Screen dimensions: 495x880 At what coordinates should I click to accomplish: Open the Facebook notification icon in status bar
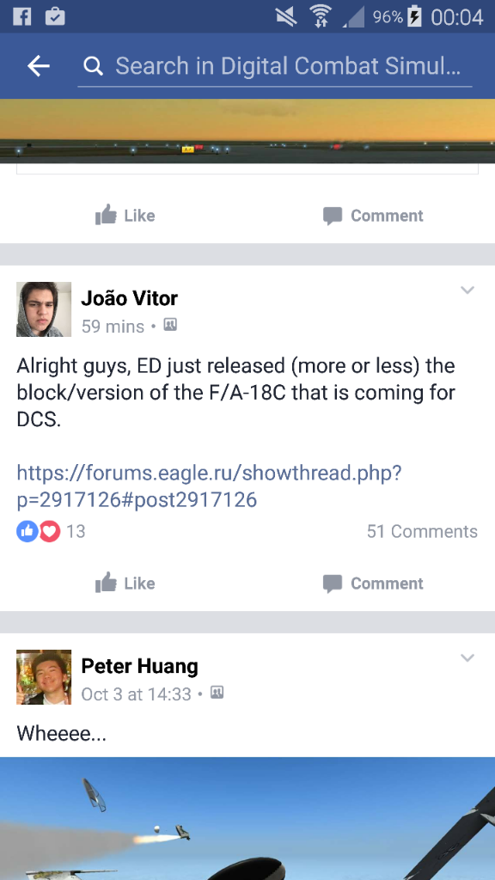pos(21,16)
